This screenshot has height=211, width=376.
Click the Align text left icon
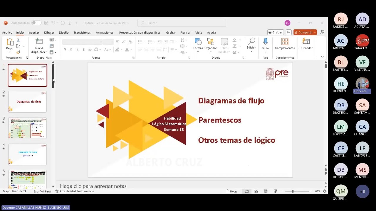pos(140,50)
